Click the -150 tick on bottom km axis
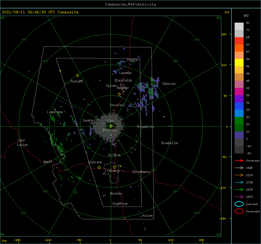 coord(17,240)
